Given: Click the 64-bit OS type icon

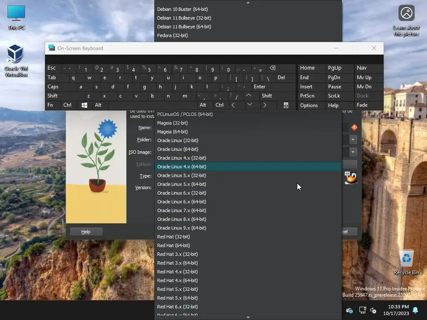Looking at the screenshot, I should (x=350, y=177).
